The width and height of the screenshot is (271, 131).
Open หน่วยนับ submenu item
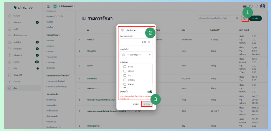[x=50, y=22]
